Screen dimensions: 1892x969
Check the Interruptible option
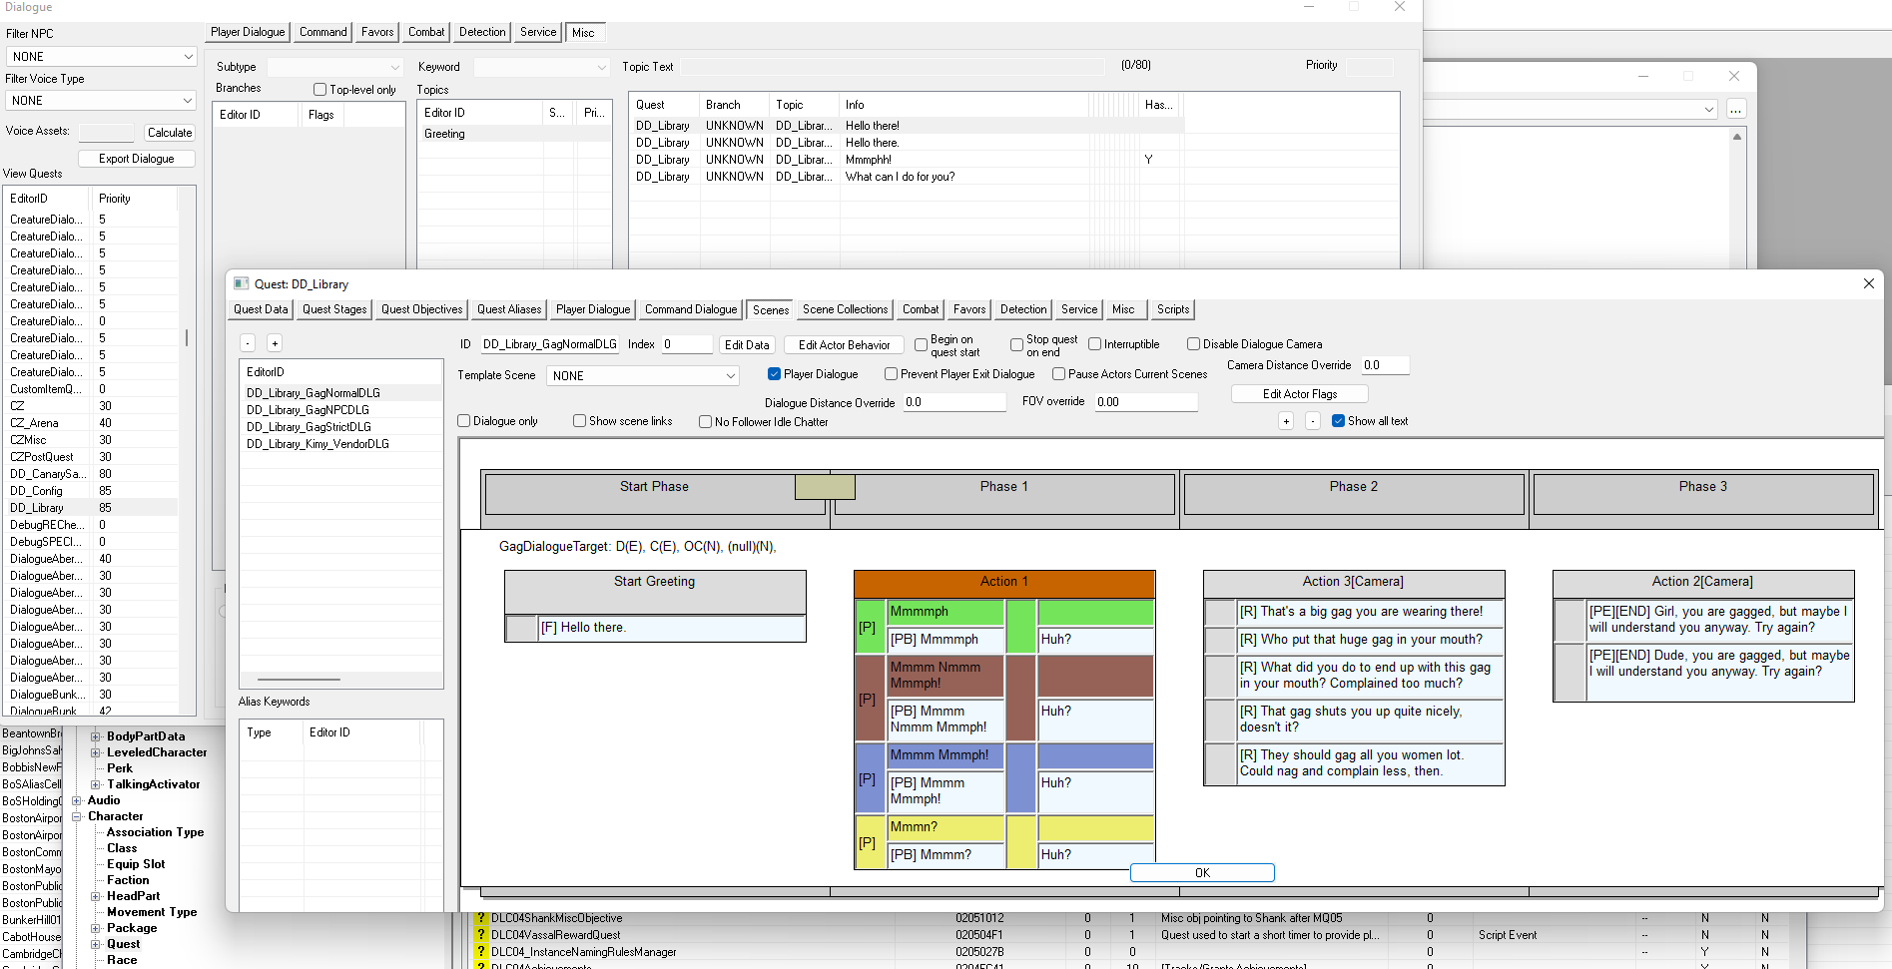[1094, 344]
